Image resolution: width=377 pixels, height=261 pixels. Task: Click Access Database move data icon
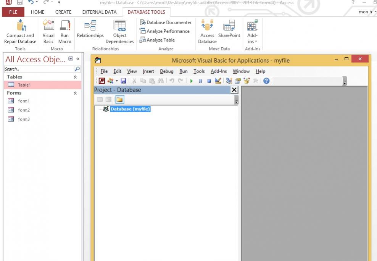click(x=207, y=32)
